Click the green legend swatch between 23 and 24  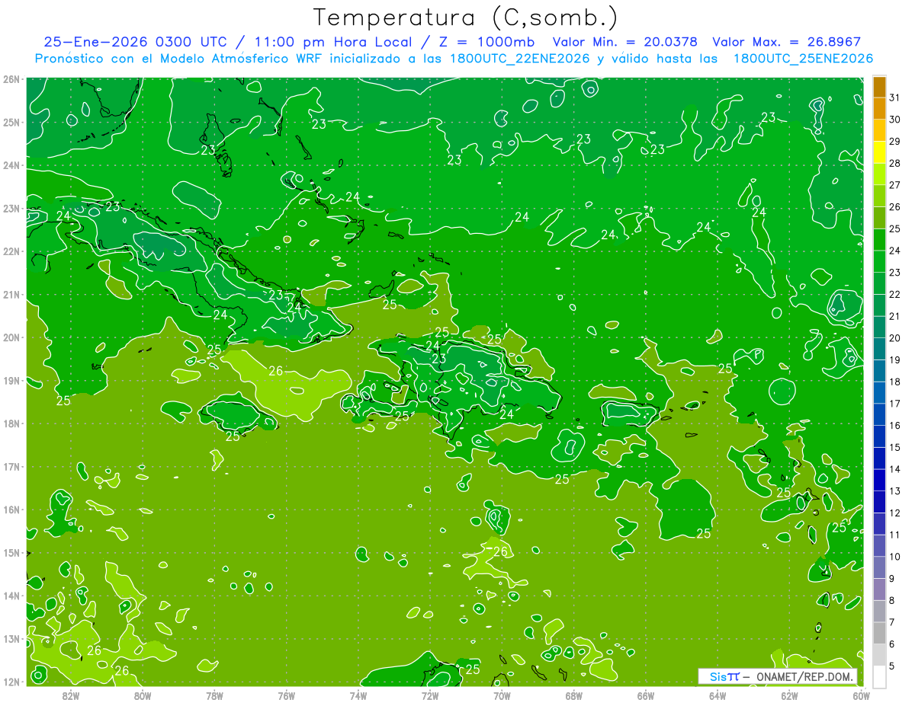point(879,261)
